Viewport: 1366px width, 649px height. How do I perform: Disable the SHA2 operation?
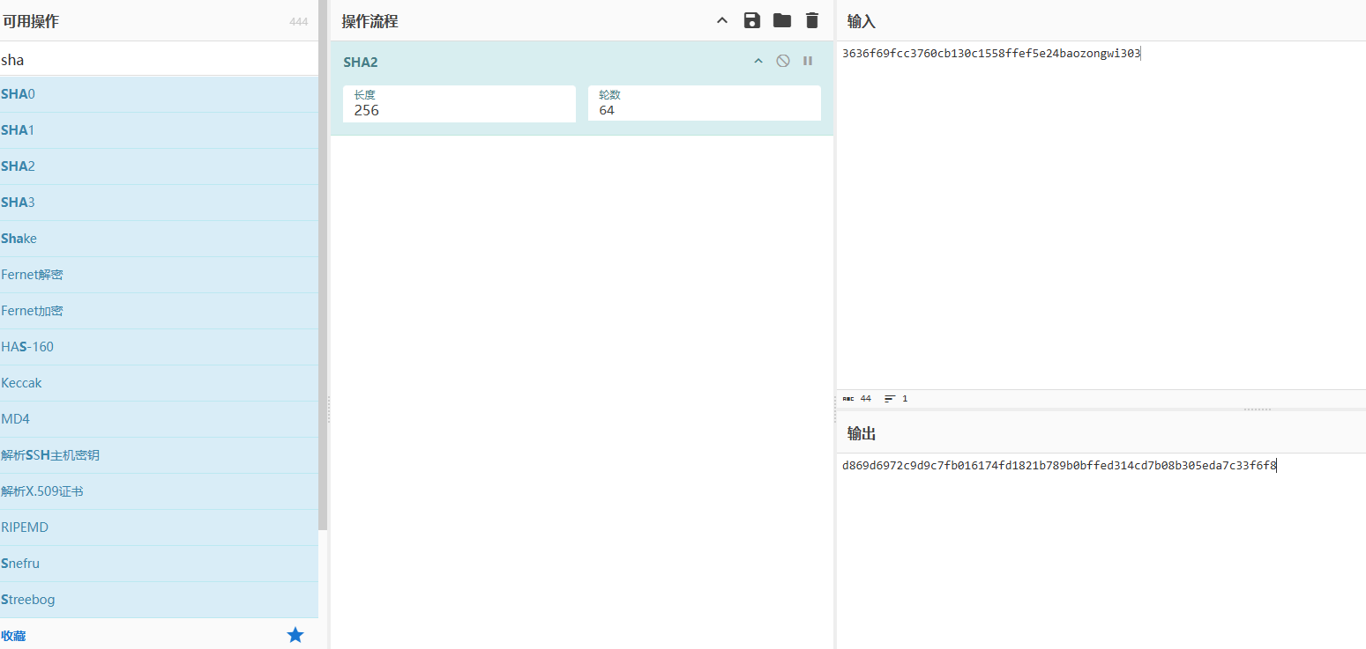(783, 61)
